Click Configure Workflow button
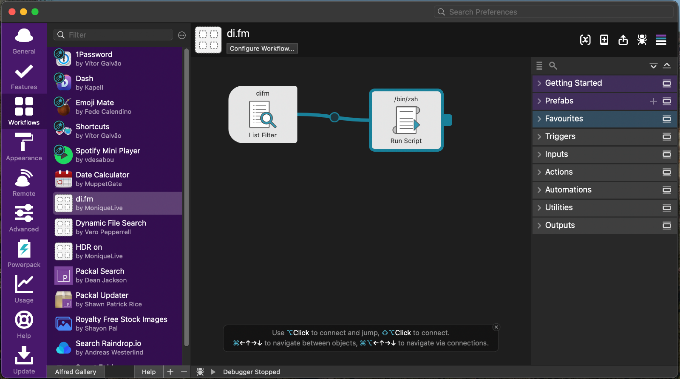 (x=262, y=48)
